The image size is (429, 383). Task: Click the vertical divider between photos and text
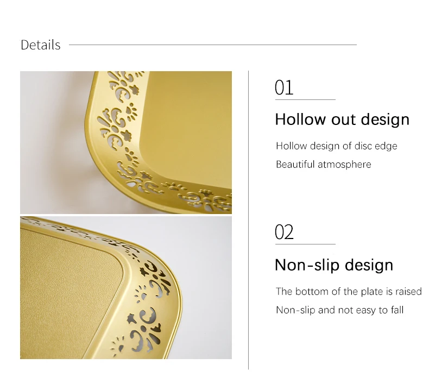click(x=248, y=220)
